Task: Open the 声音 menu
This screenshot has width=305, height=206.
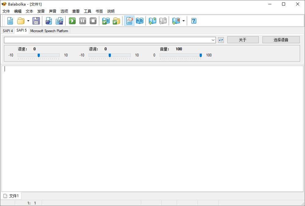Action: [53, 11]
